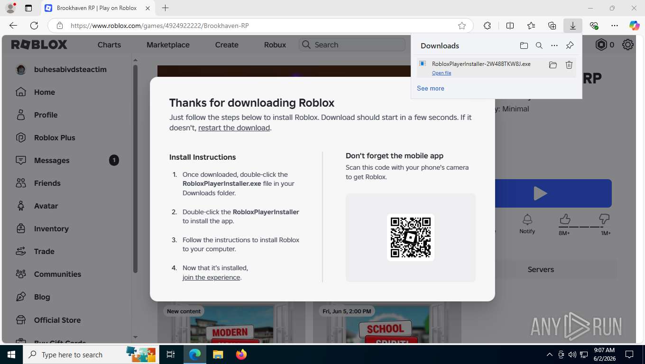
Task: Open a new browser tab
Action: (165, 8)
